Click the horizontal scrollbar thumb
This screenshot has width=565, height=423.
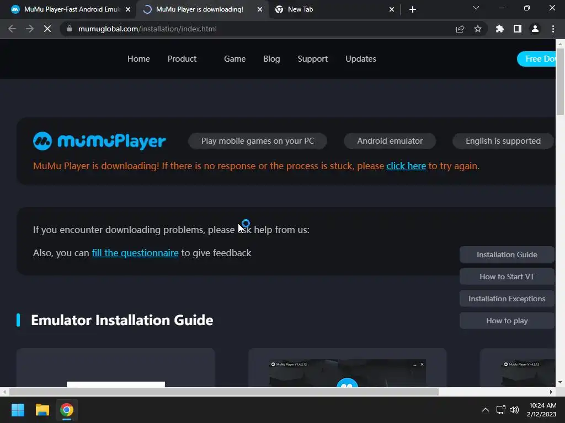coord(224,392)
